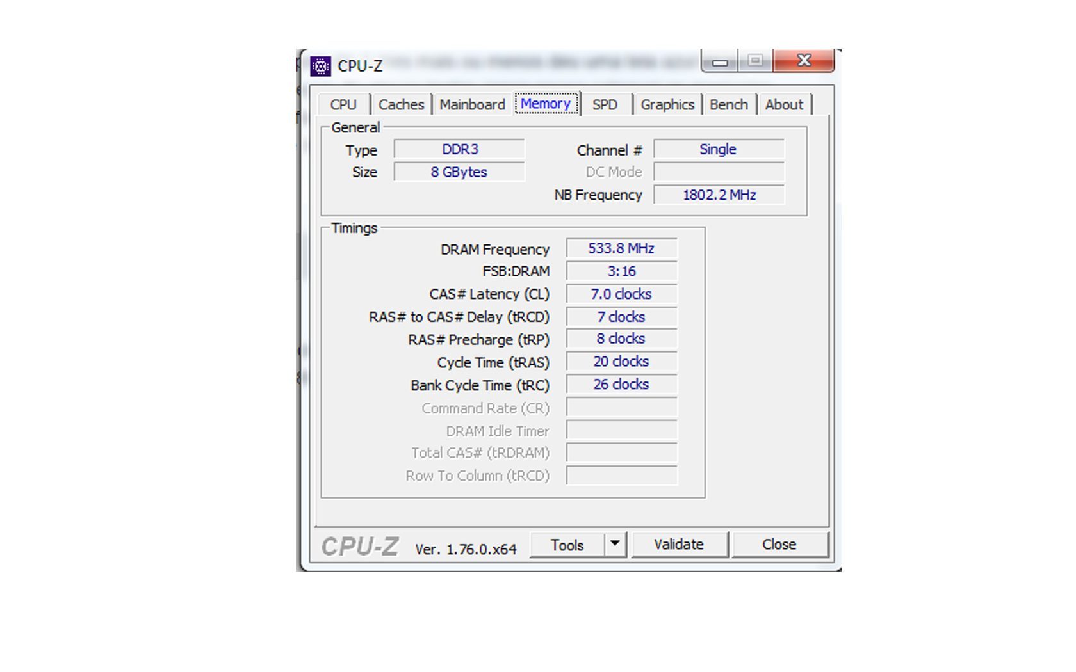Click the Validate button
The image size is (1076, 672).
pyautogui.click(x=679, y=545)
